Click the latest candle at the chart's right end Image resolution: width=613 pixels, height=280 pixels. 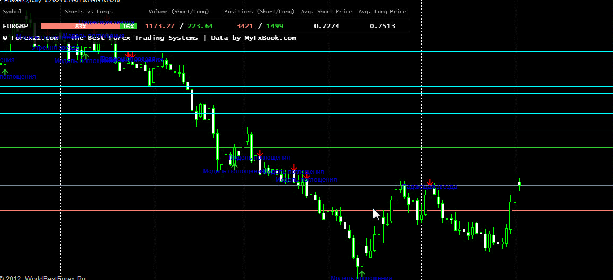coord(519,183)
